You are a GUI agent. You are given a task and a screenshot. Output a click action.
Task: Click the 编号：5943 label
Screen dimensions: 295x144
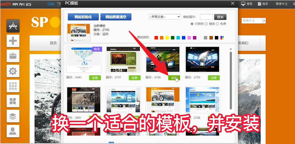click(74, 77)
